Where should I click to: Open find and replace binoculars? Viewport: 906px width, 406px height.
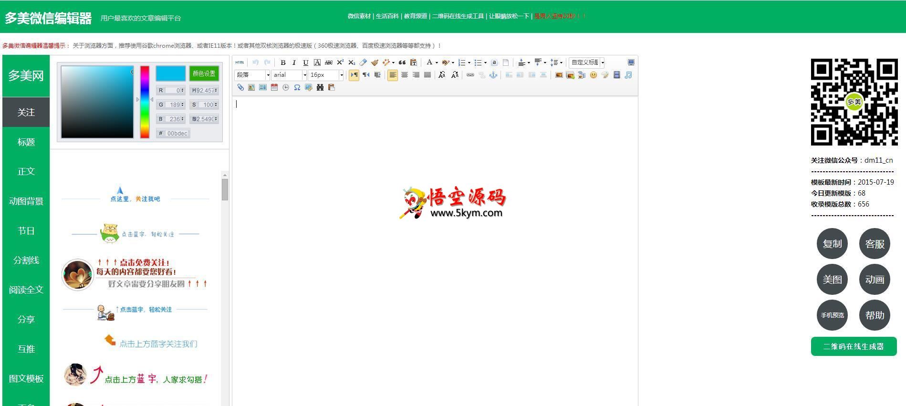[x=320, y=87]
